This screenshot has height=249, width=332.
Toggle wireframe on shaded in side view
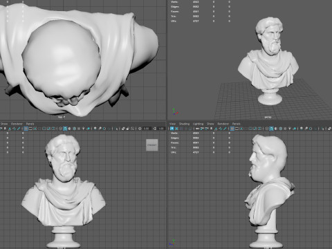click(280, 129)
